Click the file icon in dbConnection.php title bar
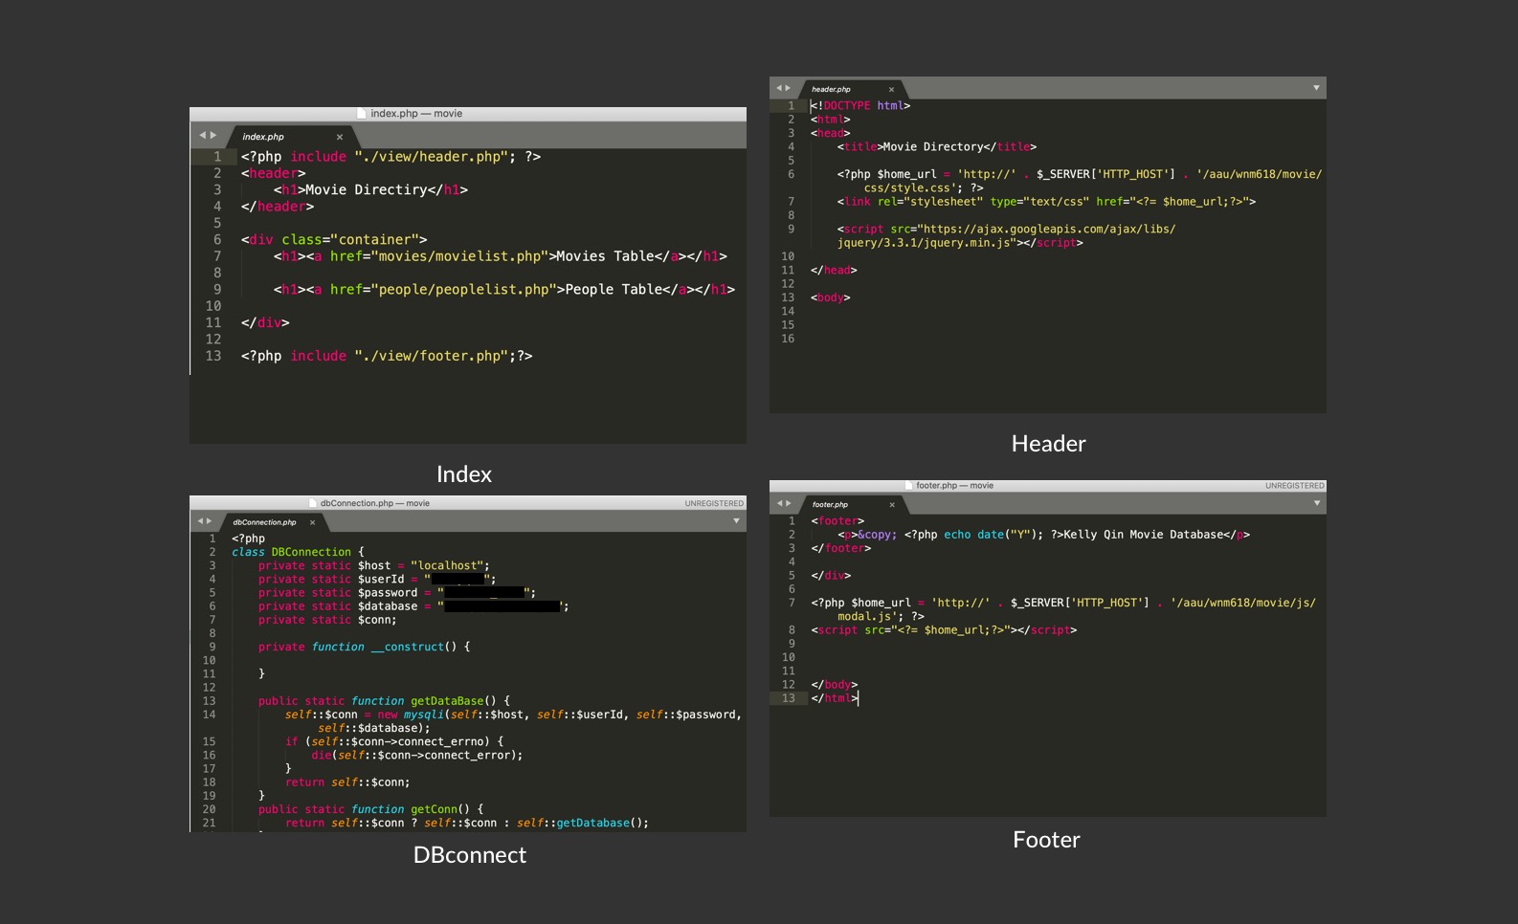 [312, 503]
